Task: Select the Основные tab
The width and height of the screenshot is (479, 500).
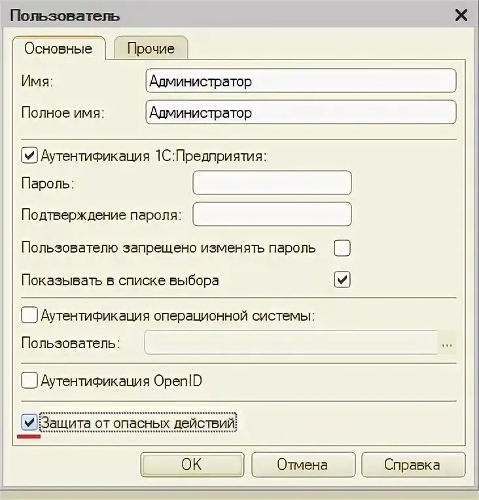Action: 58,48
